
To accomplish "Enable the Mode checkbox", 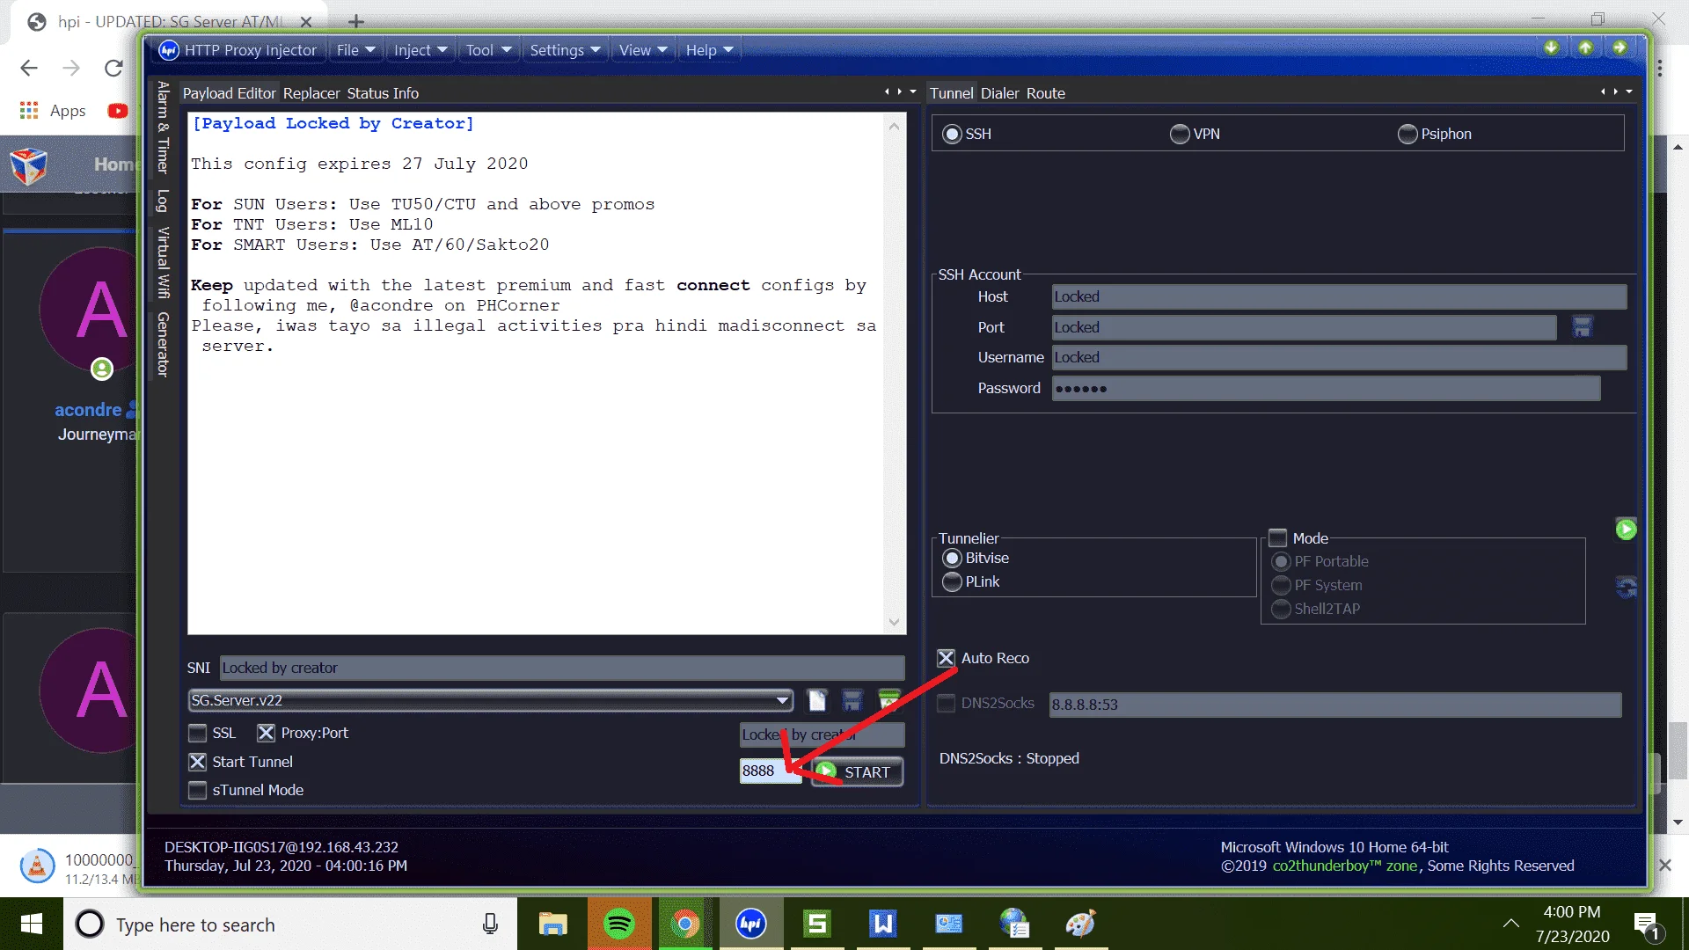I will (x=1278, y=538).
